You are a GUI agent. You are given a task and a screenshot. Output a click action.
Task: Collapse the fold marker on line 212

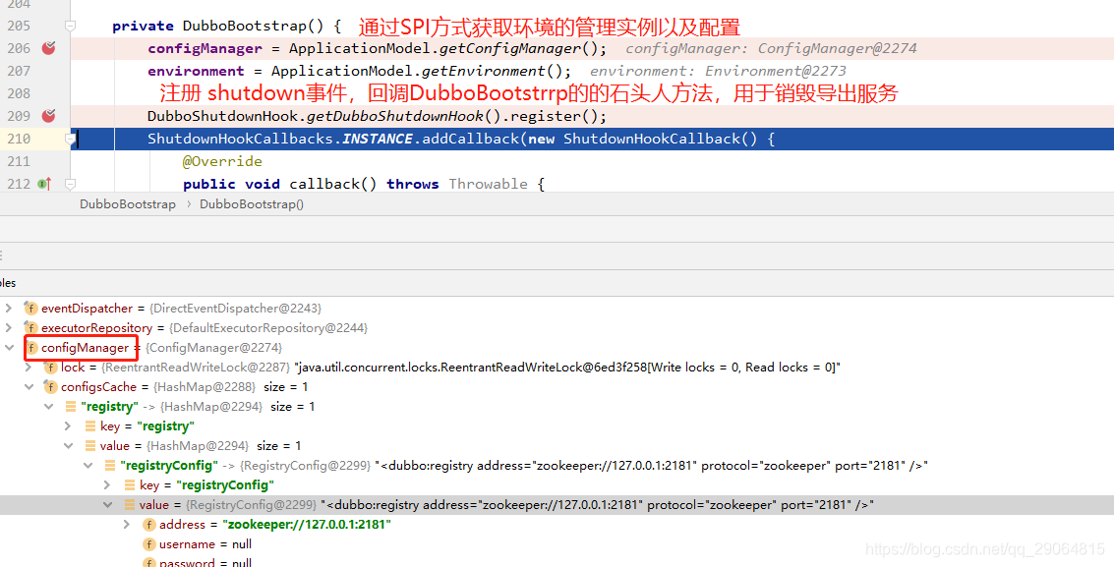point(71,184)
